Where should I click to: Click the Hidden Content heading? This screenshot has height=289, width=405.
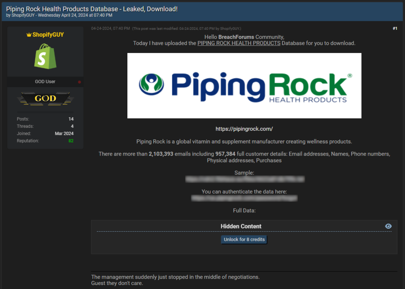241,226
